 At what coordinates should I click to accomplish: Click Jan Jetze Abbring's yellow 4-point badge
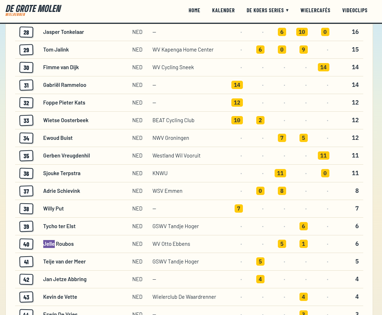(260, 279)
